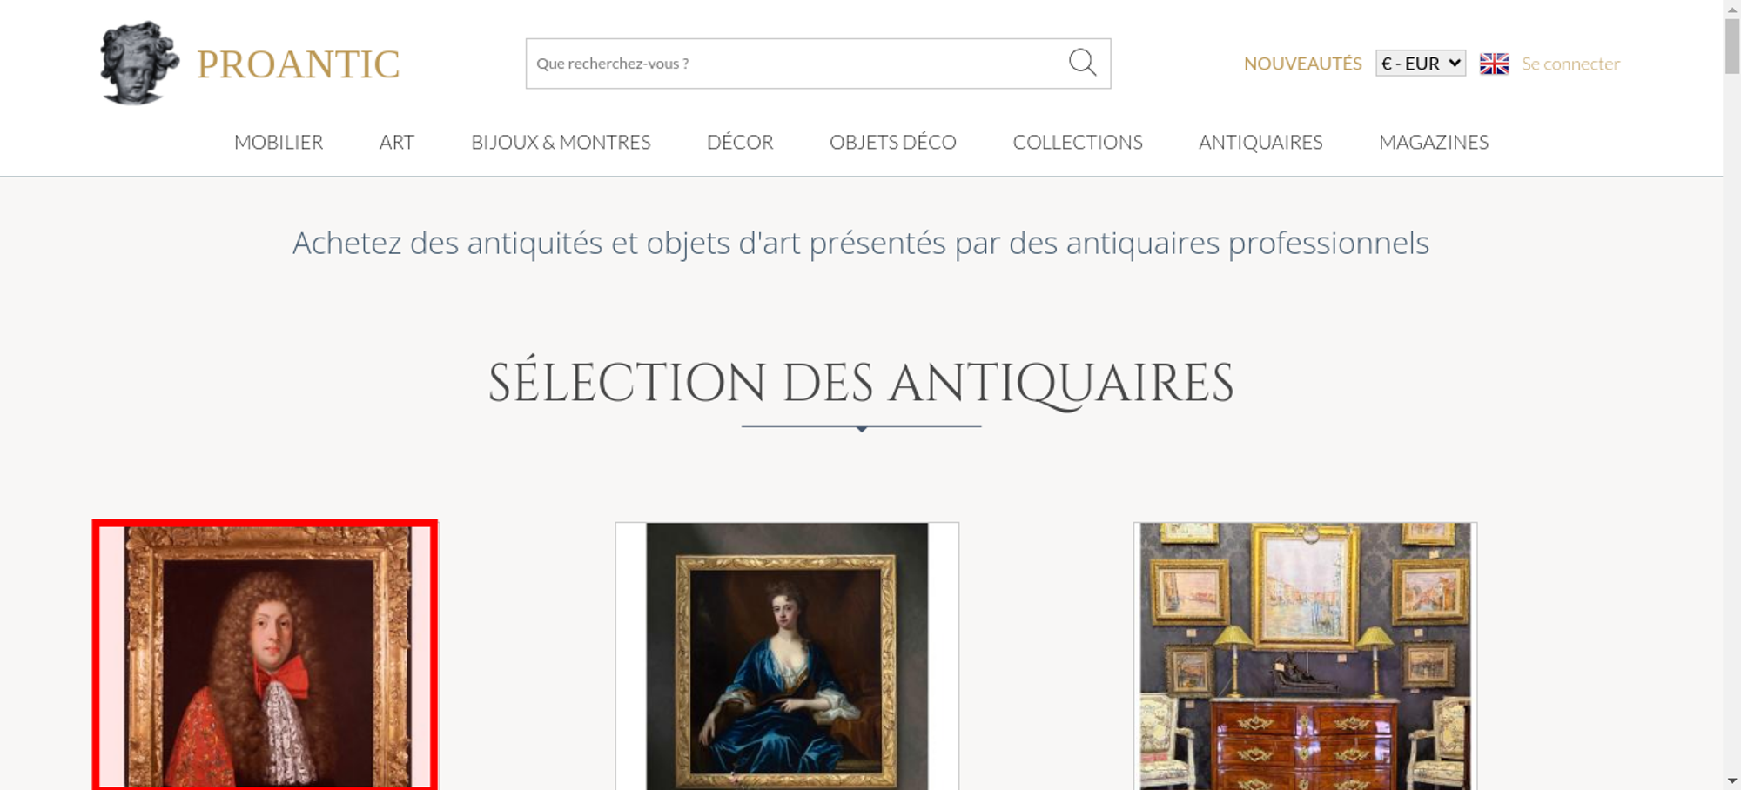The height and width of the screenshot is (790, 1741).
Task: Select the ANTIQUAIRES menu item
Action: pos(1260,142)
